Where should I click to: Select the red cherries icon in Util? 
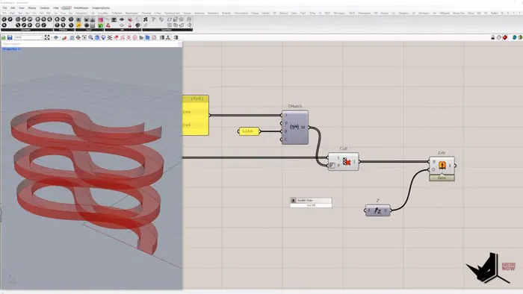[108, 25]
